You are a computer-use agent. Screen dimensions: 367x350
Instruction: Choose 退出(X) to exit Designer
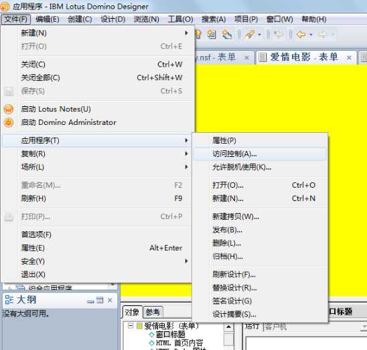98,275
